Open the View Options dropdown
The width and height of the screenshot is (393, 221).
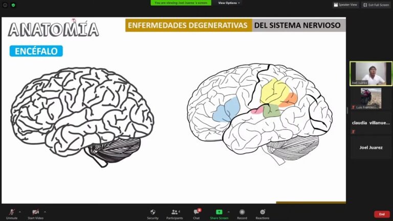(229, 3)
